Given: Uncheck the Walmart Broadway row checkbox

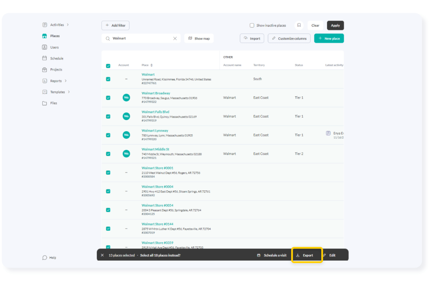Looking at the screenshot, I should (x=108, y=98).
